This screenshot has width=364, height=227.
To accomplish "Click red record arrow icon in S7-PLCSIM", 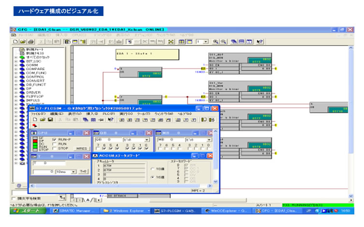I will point(35,126).
